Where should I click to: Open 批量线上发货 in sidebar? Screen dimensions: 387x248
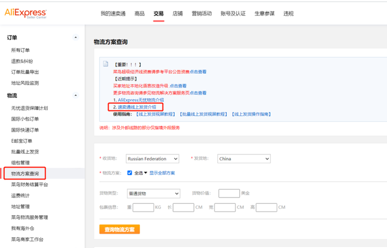[x=25, y=152]
